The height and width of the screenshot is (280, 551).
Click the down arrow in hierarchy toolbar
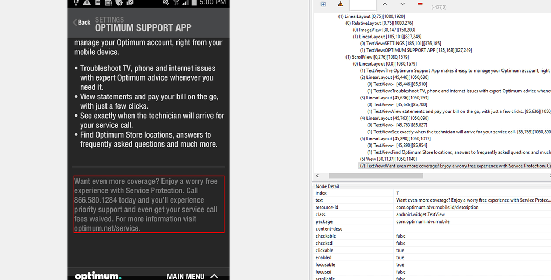(x=402, y=4)
